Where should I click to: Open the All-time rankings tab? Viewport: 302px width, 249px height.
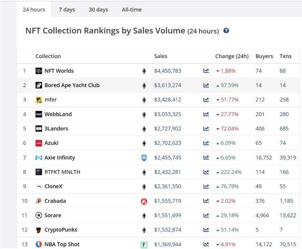pos(131,9)
